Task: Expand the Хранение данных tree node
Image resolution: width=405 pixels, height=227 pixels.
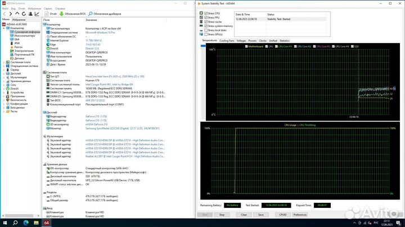Action: point(3,81)
